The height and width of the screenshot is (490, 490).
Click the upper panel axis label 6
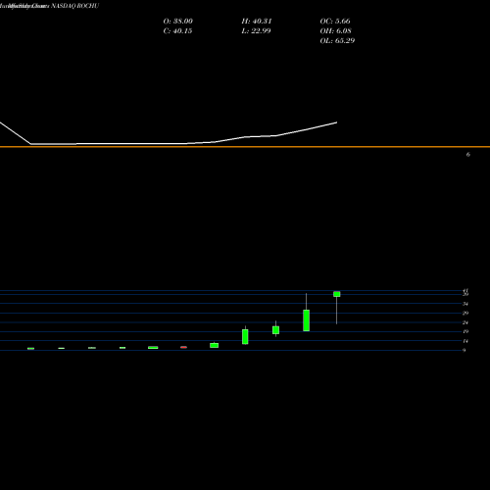click(467, 155)
